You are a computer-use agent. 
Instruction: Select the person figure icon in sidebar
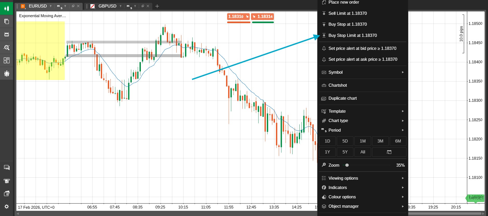click(x=6, y=73)
